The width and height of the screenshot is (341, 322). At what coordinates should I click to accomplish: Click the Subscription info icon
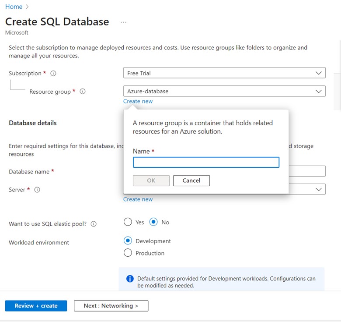[53, 74]
